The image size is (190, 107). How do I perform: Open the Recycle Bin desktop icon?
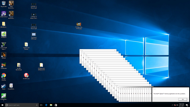(x=4, y=4)
